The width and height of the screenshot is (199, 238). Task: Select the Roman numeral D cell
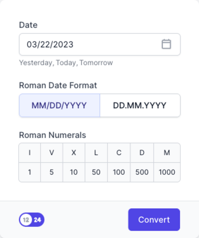(142, 153)
